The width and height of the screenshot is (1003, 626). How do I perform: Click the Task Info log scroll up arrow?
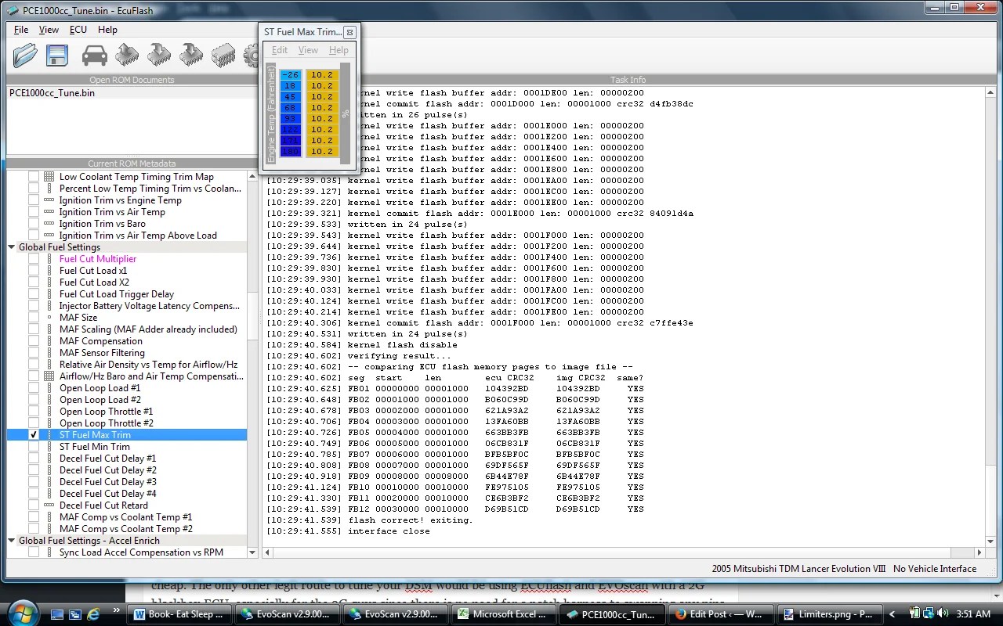coord(990,92)
